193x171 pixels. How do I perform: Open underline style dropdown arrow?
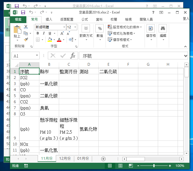(54, 33)
